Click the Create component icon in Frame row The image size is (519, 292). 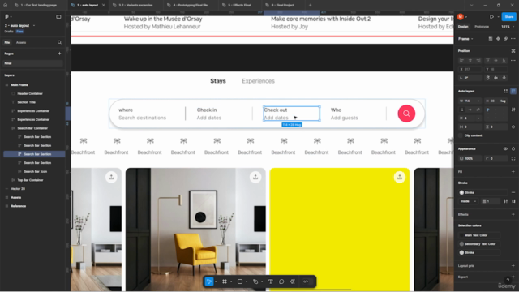pyautogui.click(x=498, y=39)
